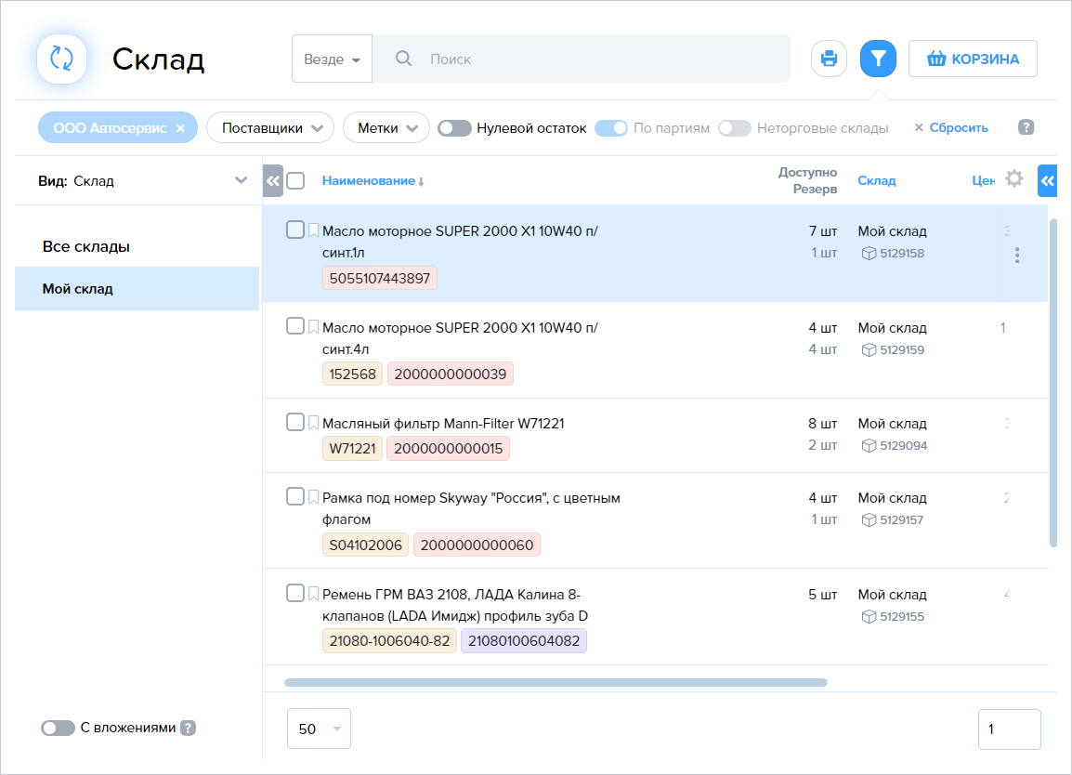The image size is (1072, 775).
Task: Check the box for Масло моторное синт.1л
Action: (x=295, y=230)
